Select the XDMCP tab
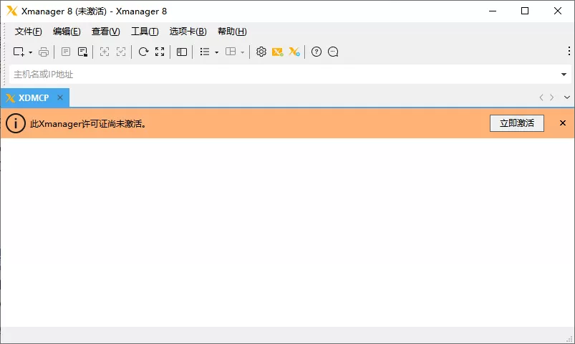The width and height of the screenshot is (575, 344). point(34,98)
